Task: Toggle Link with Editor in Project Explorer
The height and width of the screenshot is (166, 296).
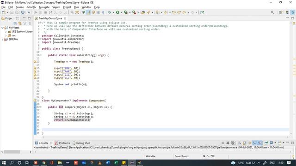Action: tap(20, 24)
